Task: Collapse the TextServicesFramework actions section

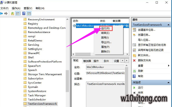Action: point(169,25)
